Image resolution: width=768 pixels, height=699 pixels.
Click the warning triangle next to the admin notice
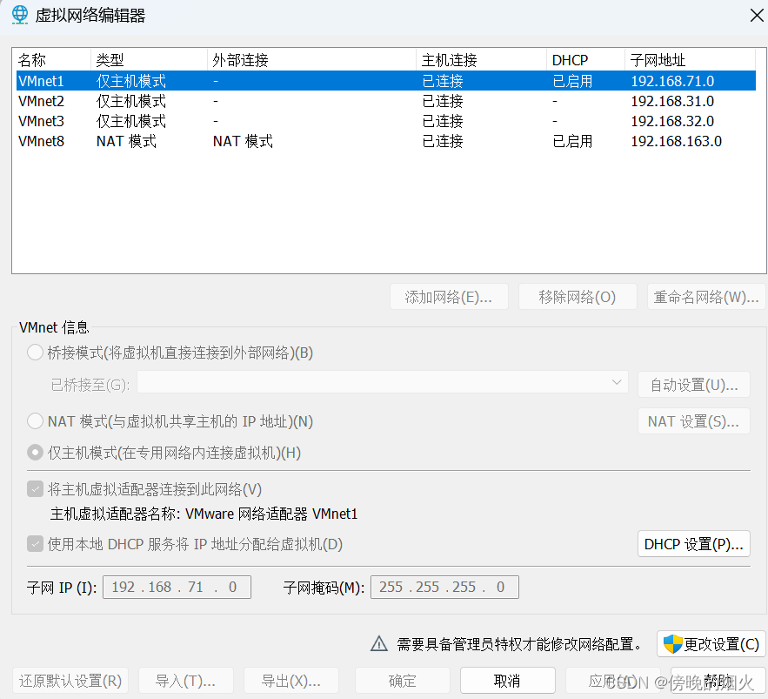pyautogui.click(x=379, y=644)
